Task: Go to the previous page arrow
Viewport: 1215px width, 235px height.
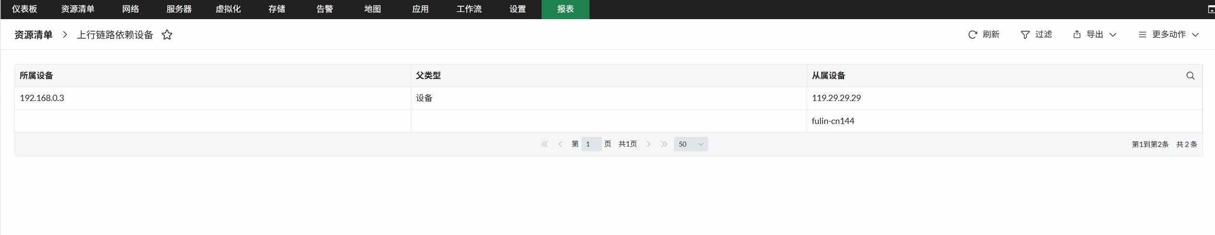Action: 560,144
